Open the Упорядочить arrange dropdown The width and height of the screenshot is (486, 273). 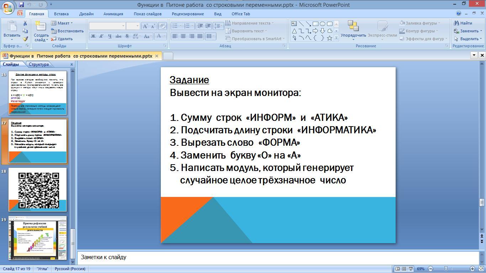click(x=353, y=31)
